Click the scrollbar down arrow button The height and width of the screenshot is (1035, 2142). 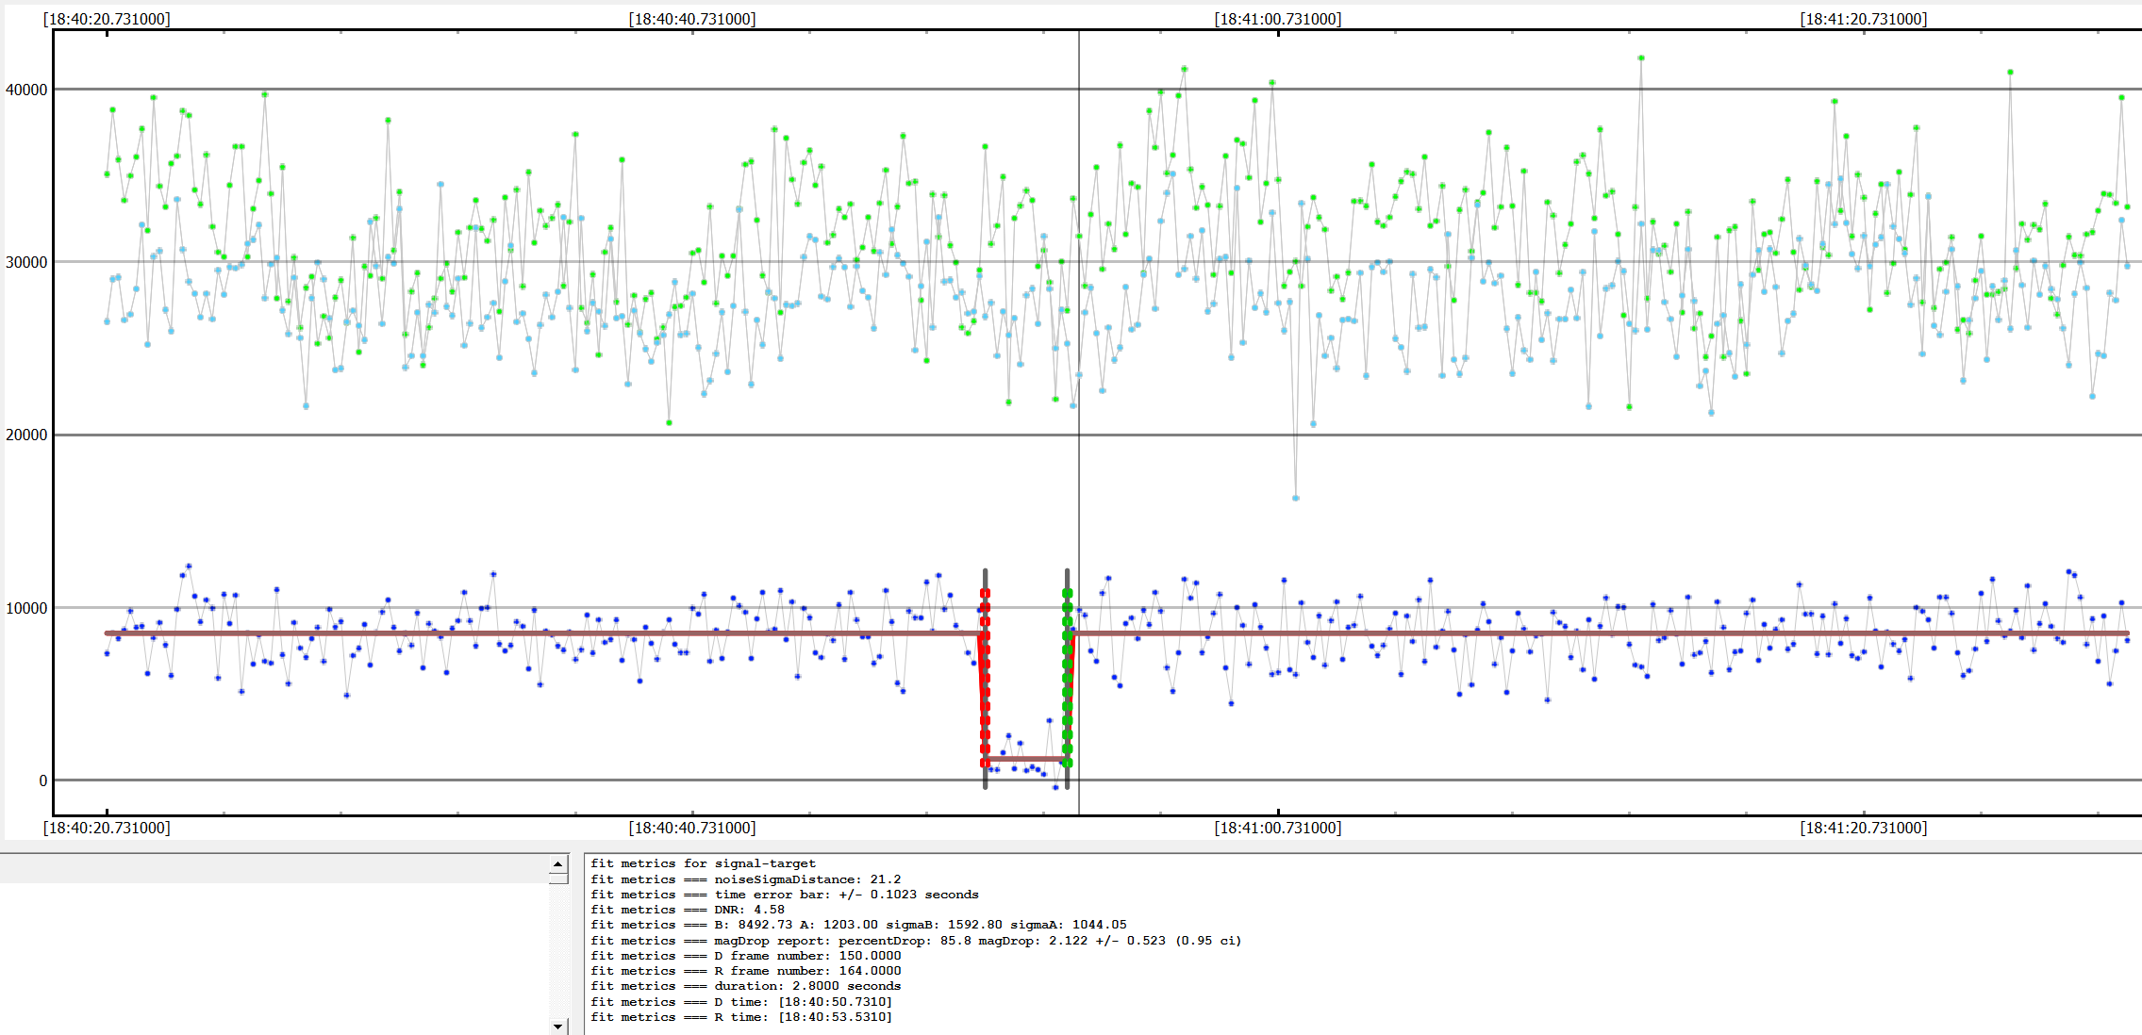(558, 1027)
